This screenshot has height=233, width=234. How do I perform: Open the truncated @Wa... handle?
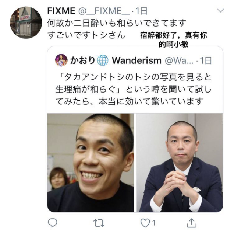(x=179, y=61)
